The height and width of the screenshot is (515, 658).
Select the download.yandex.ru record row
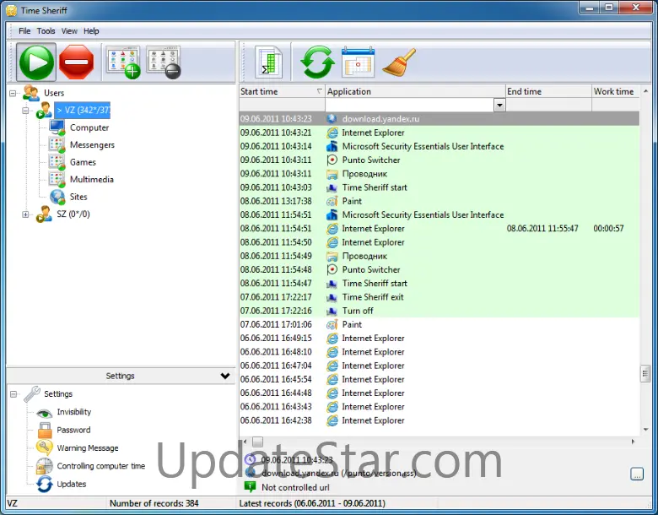pyautogui.click(x=440, y=119)
